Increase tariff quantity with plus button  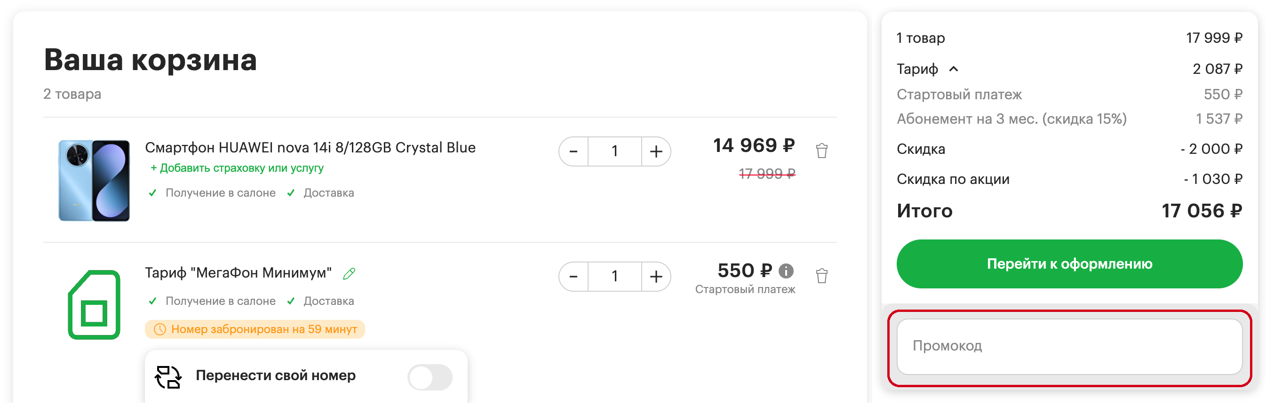656,277
